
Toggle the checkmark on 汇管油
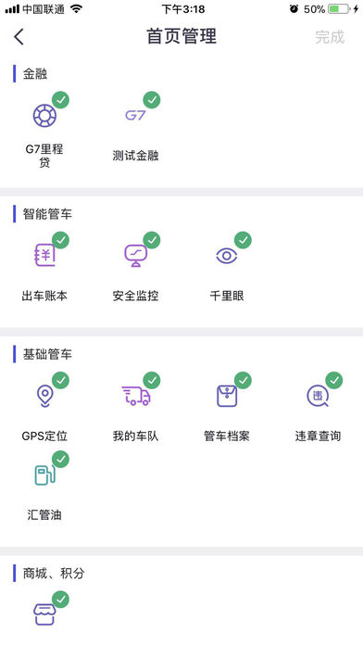point(61,459)
